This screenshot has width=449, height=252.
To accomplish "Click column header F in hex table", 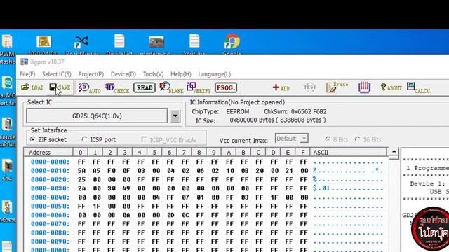I will point(302,153).
